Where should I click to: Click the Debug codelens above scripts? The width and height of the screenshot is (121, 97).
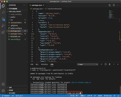click(x=41, y=20)
